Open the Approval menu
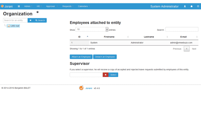This screenshot has width=201, height=134. pos(51,6)
